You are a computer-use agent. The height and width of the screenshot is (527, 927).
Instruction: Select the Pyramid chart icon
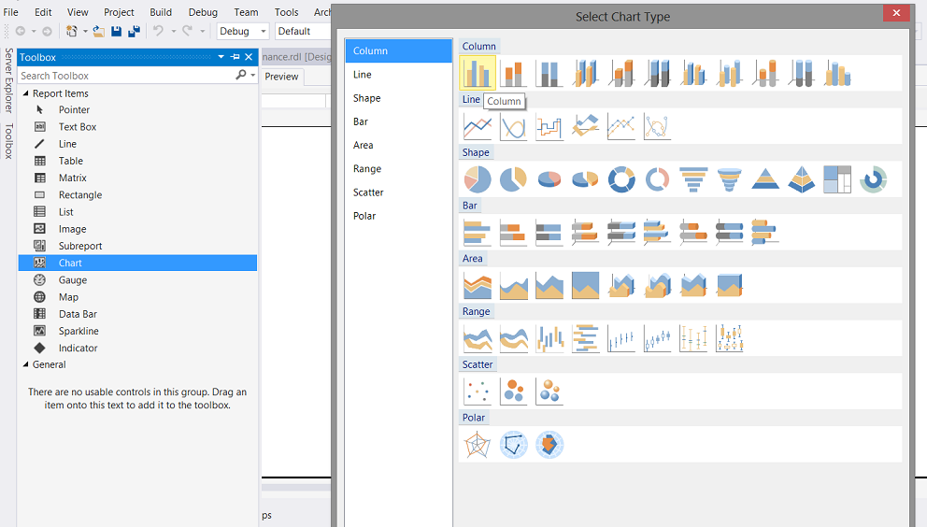pos(765,179)
